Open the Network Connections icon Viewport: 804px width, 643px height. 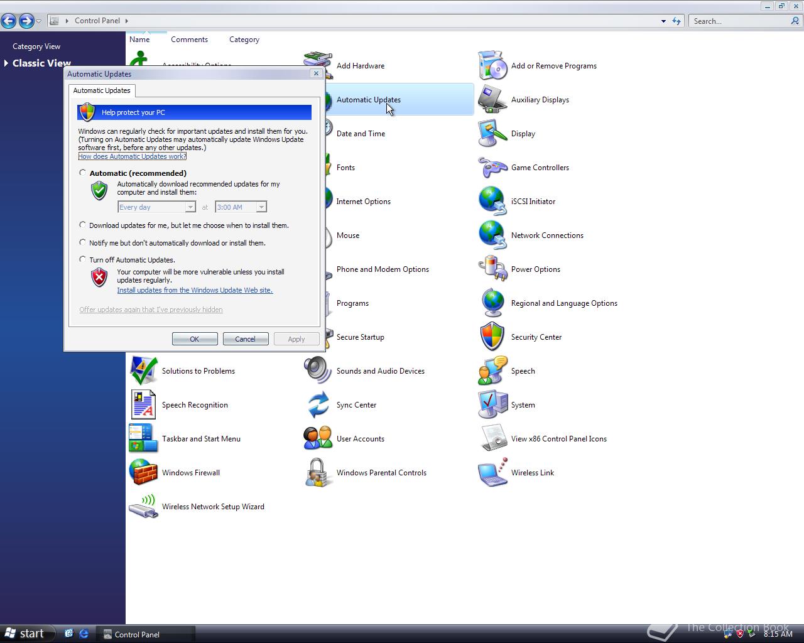492,235
